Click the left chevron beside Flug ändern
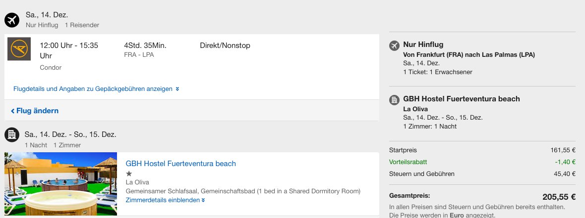Image resolution: width=585 pixels, height=218 pixels. coord(12,111)
